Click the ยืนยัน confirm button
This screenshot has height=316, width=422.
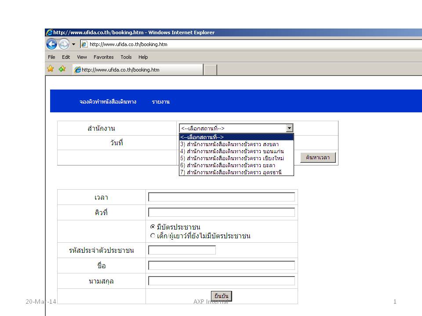222,296
